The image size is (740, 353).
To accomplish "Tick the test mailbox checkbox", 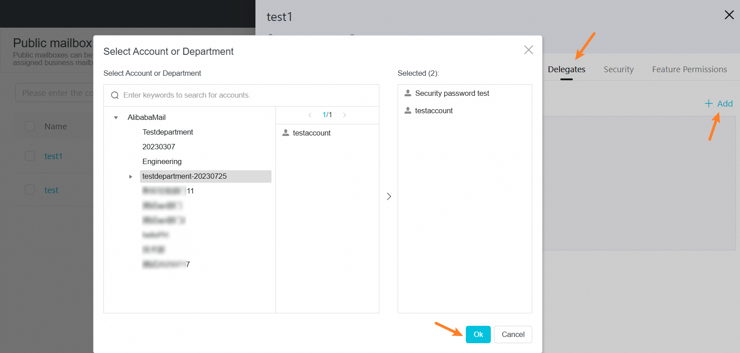I will point(30,190).
